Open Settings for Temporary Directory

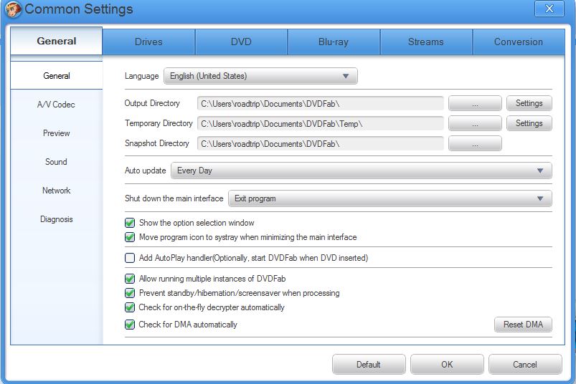[529, 124]
